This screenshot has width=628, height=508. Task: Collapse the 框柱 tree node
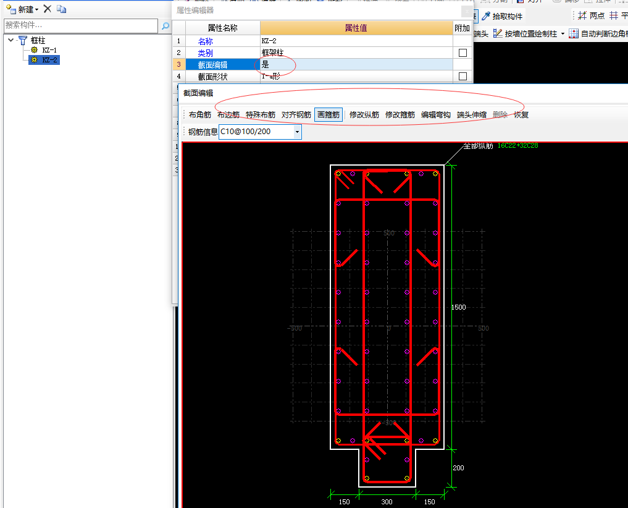coord(11,40)
